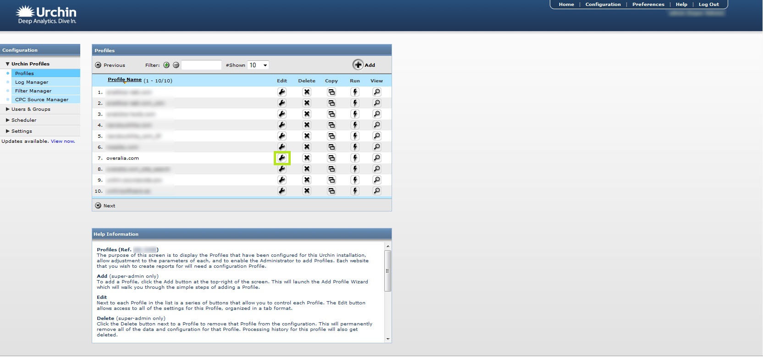
Task: Click the Add profile plus icon
Action: click(x=358, y=65)
